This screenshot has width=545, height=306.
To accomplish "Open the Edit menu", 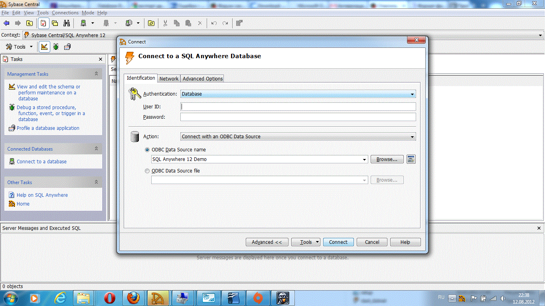I will coord(16,13).
